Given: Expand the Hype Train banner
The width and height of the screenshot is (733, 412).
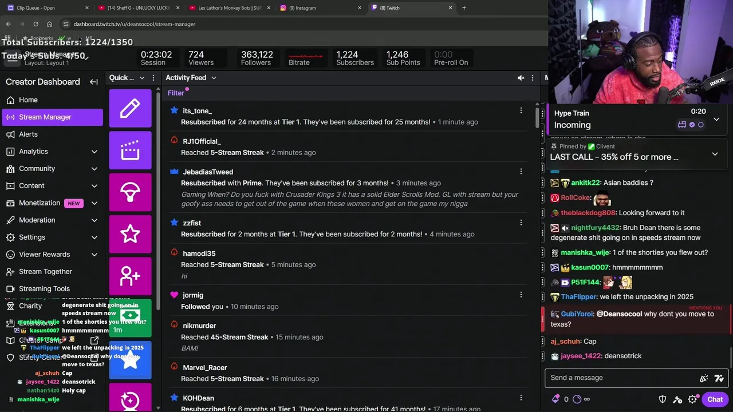Looking at the screenshot, I should (x=716, y=119).
